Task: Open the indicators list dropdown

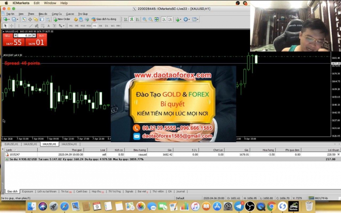Action: pos(179,19)
